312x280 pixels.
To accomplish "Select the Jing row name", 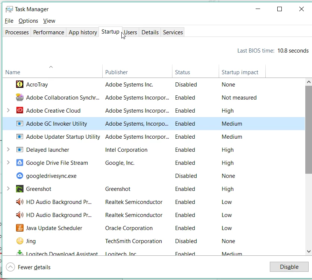I will (31, 241).
